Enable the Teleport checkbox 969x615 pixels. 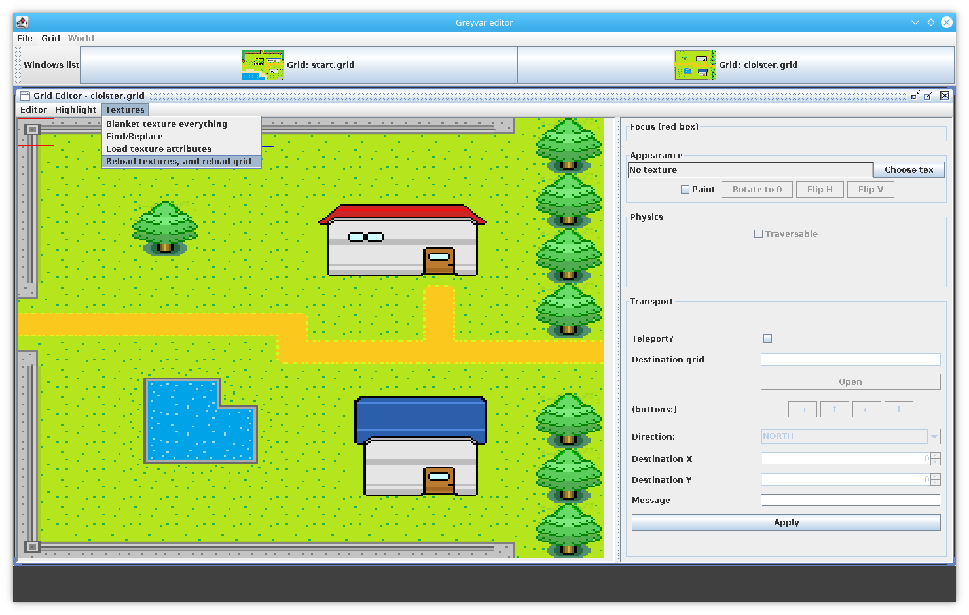[767, 339]
